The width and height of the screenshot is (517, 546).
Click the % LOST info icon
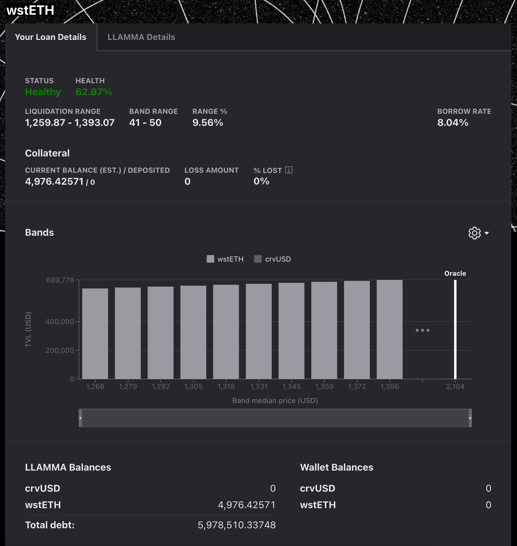[x=289, y=170]
